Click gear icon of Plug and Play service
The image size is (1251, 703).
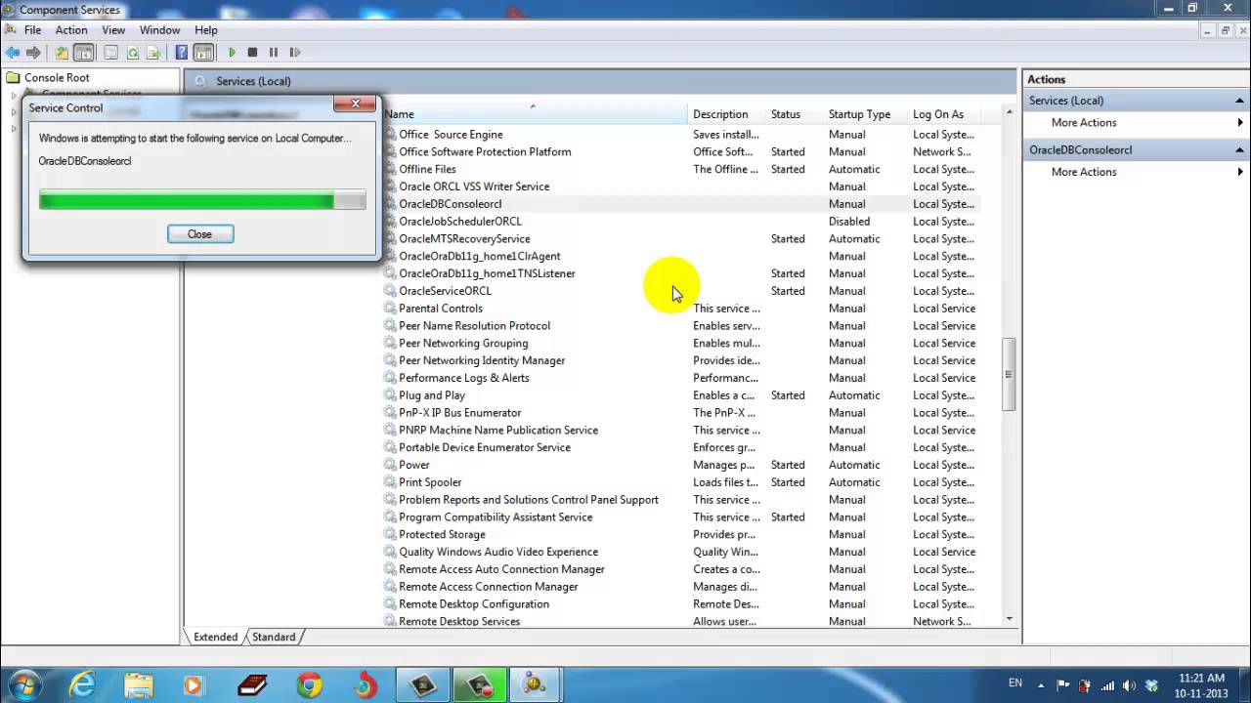point(390,395)
